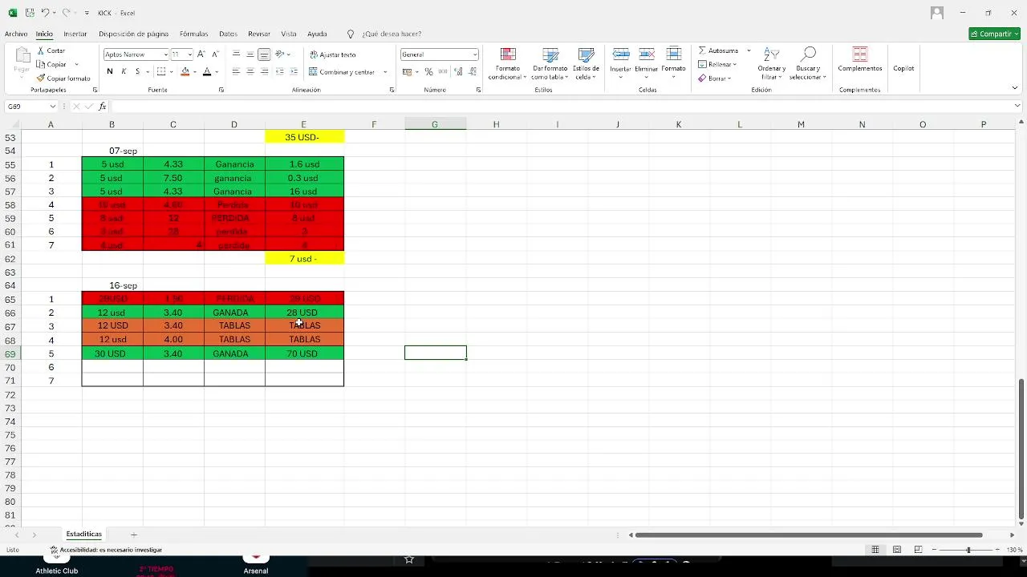This screenshot has height=577, width=1027.
Task: Decrease font size with the smaller A
Action: coord(215,54)
